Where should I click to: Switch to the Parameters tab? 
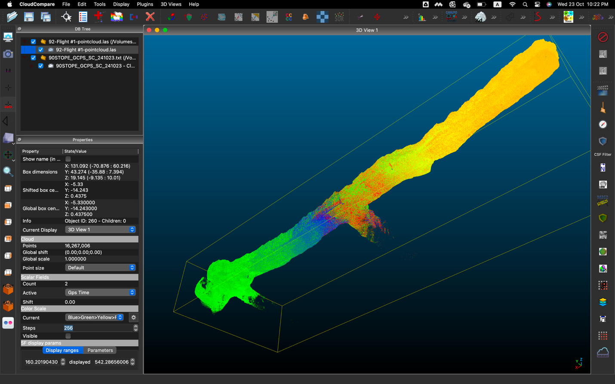pyautogui.click(x=100, y=350)
